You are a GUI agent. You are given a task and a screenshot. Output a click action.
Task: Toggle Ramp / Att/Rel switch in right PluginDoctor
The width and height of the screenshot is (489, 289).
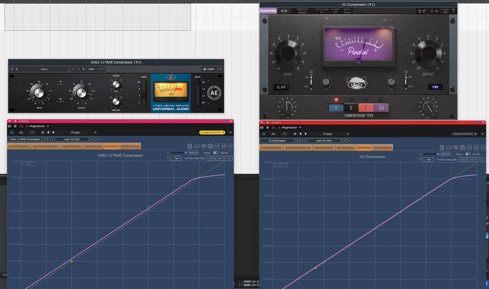point(467,154)
